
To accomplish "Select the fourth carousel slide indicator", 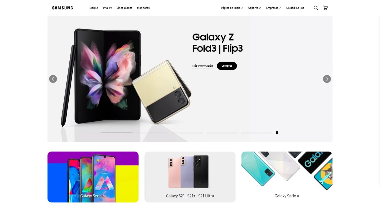I will (x=222, y=133).
